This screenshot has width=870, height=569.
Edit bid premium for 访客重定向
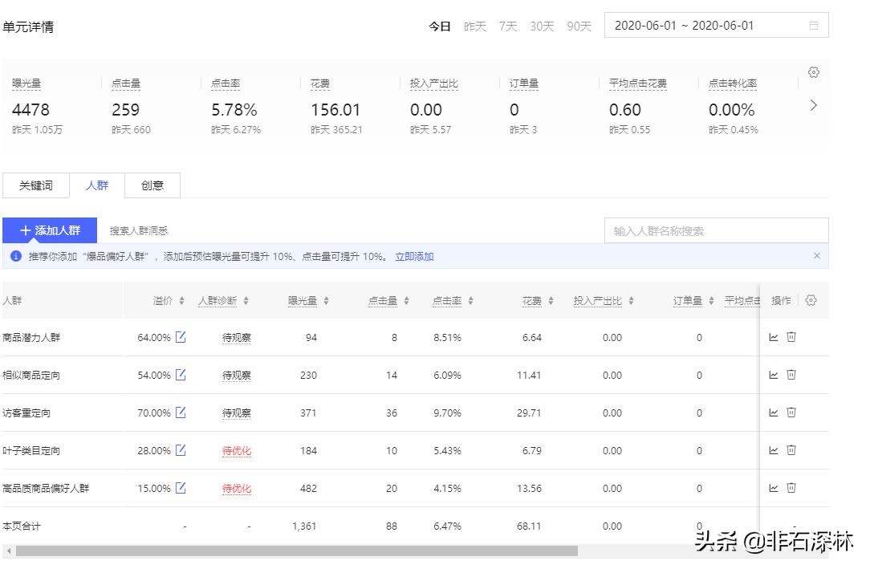pos(181,413)
